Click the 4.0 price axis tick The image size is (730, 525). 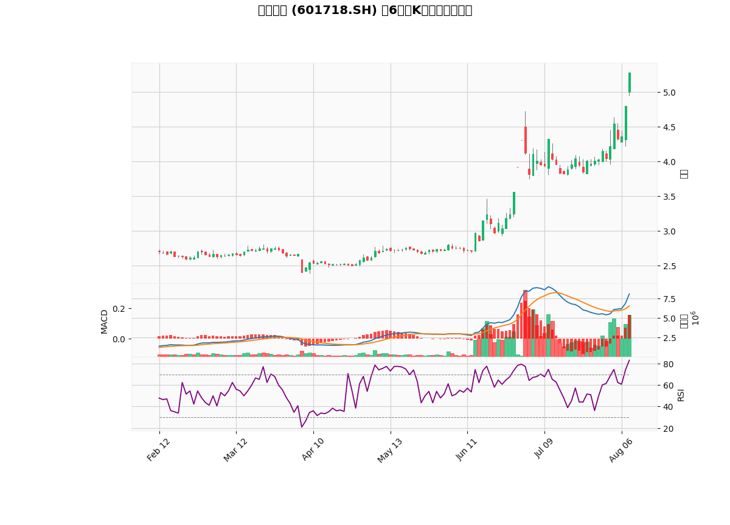669,162
